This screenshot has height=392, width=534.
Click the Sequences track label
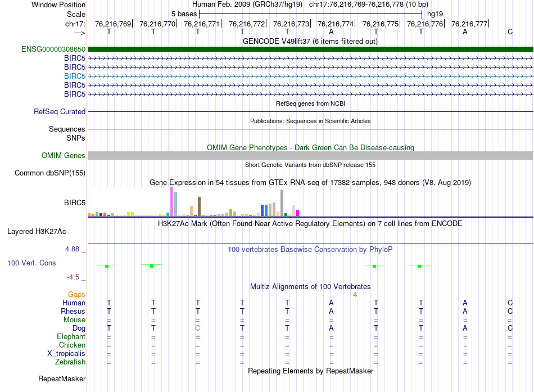(67, 129)
